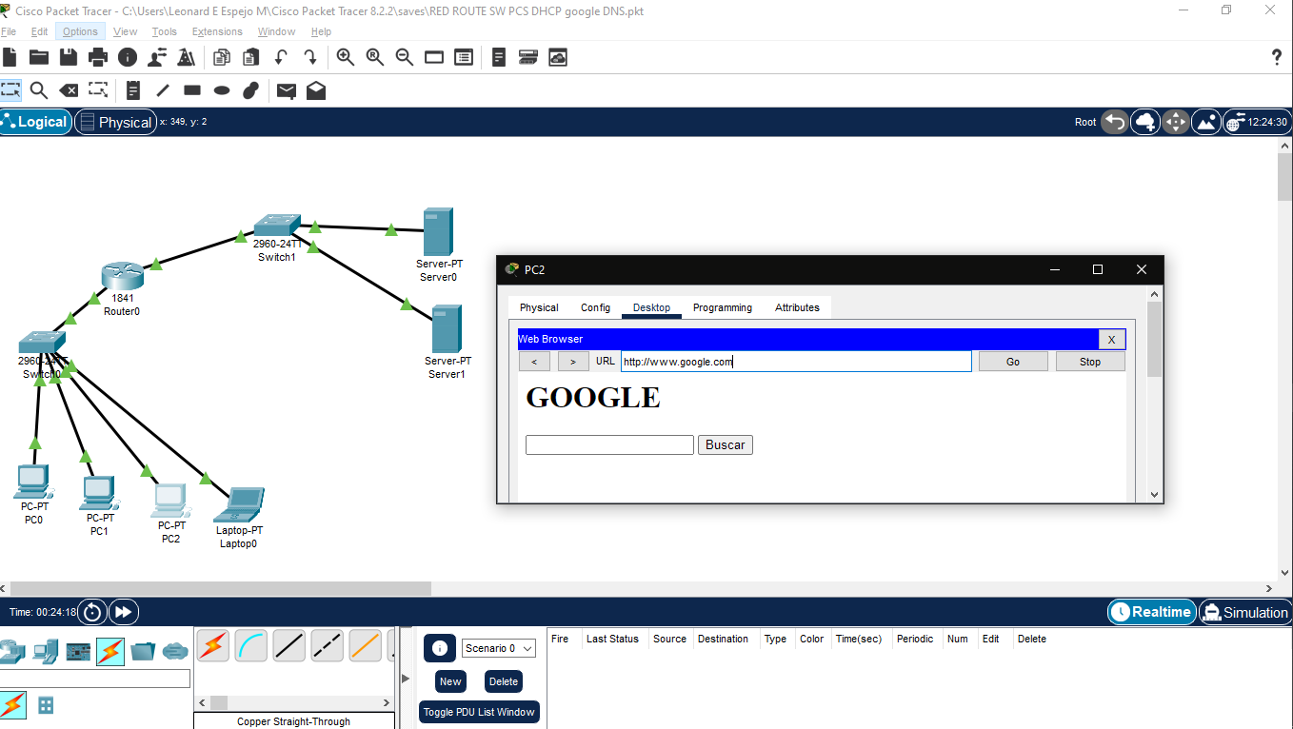Click the Buscar button

click(x=726, y=444)
